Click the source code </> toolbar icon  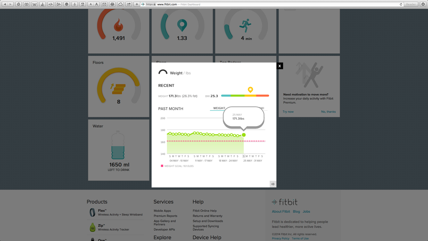pos(51,4)
